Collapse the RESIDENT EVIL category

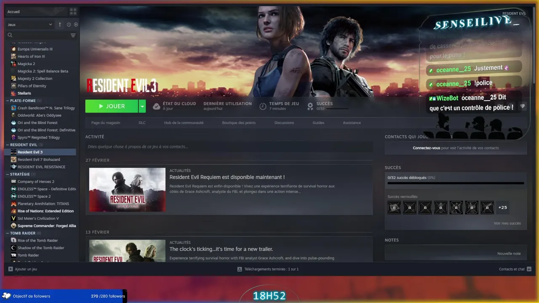pyautogui.click(x=8, y=145)
